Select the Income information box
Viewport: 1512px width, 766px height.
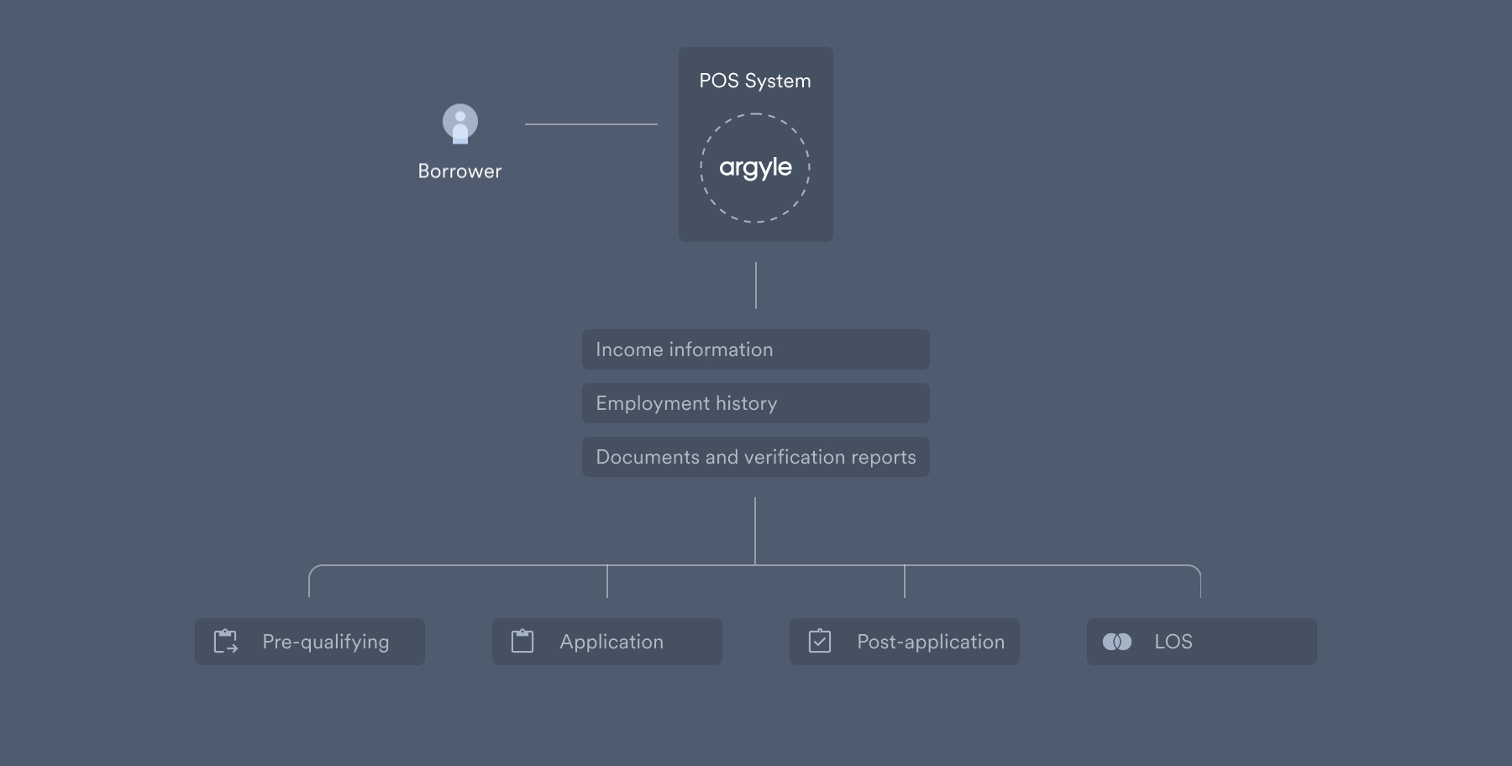[756, 349]
